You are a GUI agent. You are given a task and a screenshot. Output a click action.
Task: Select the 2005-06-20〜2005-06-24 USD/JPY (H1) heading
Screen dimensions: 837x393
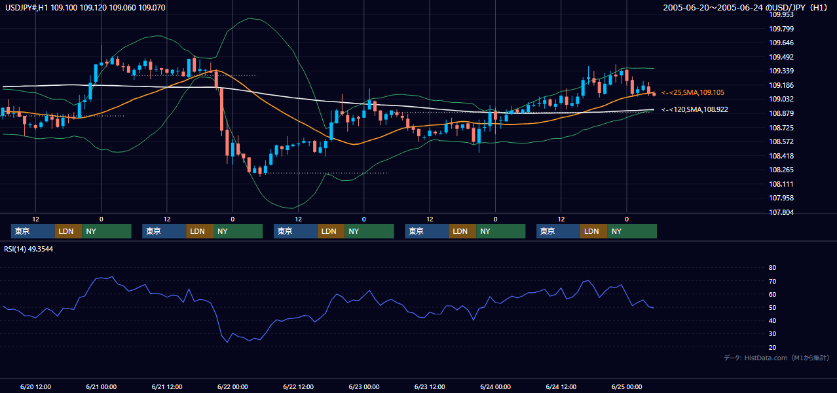tap(746, 8)
